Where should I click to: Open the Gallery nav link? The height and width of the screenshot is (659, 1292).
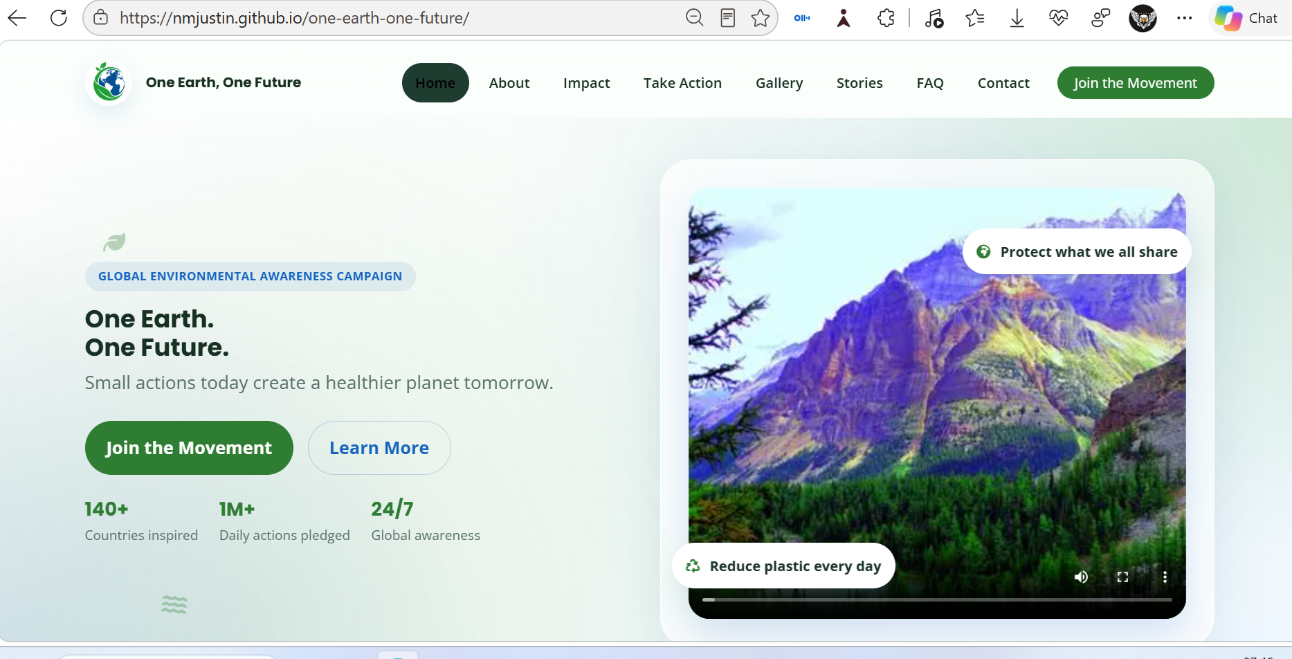click(x=779, y=83)
